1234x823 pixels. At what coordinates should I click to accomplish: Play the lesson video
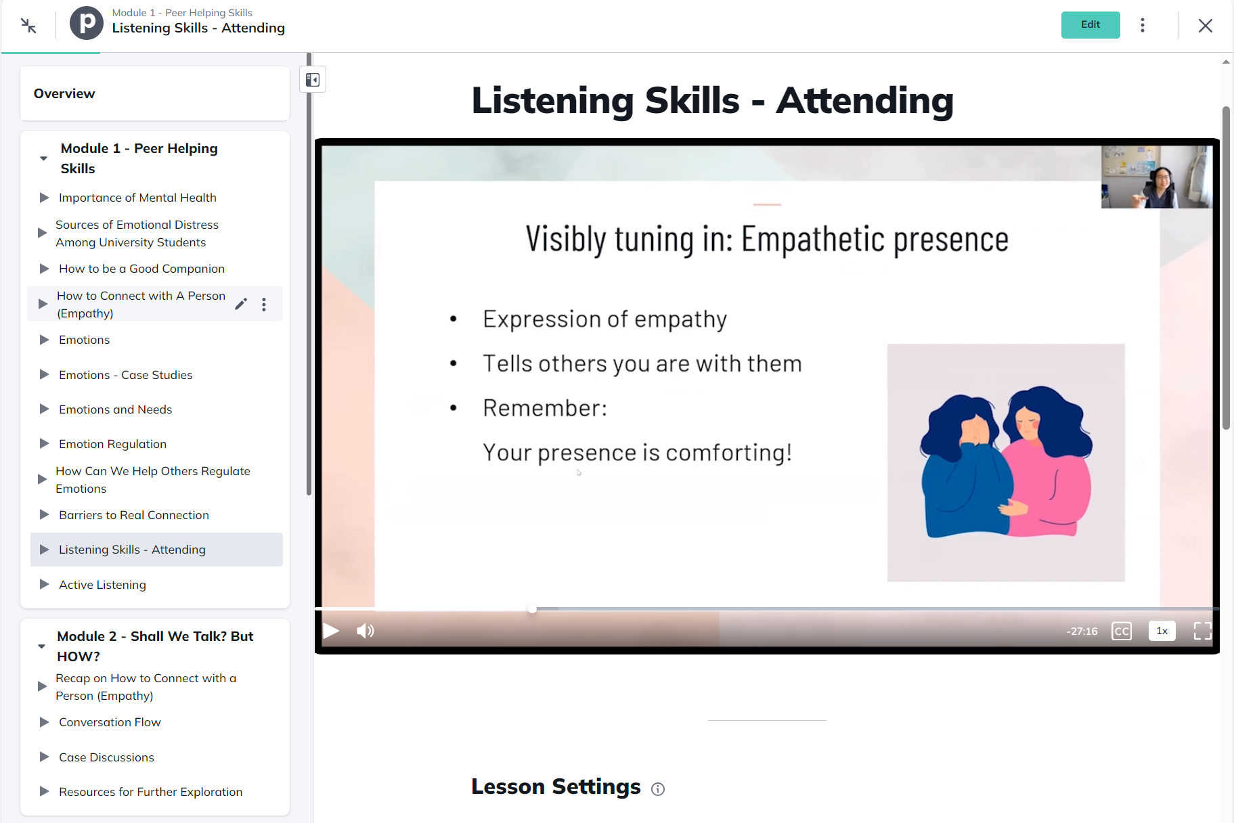tap(331, 631)
